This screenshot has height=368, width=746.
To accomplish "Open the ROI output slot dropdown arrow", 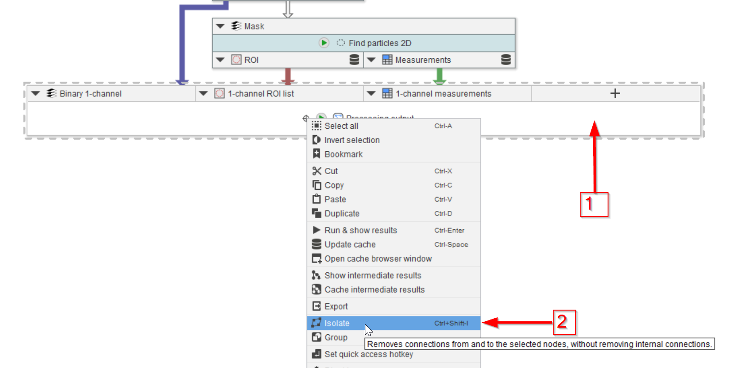I will [x=220, y=60].
